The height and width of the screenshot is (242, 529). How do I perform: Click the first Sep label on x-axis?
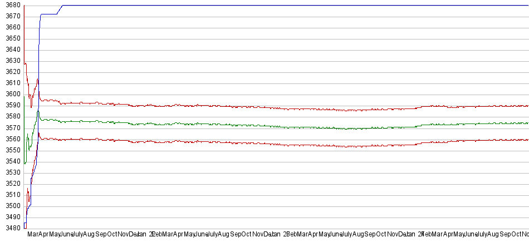100,235
